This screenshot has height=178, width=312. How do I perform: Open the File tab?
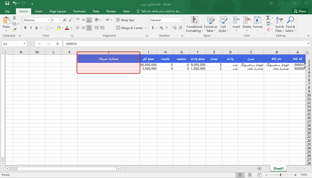click(7, 11)
